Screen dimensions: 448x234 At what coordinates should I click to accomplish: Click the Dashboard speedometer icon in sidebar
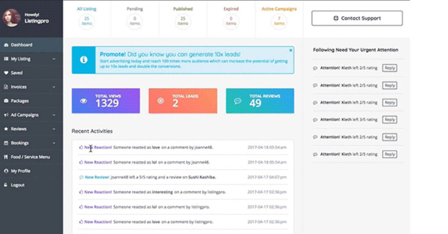coord(6,45)
